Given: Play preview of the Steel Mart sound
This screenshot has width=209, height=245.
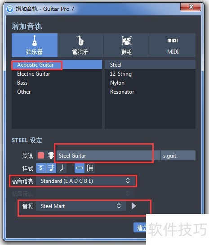Looking at the screenshot, I should tap(133, 206).
